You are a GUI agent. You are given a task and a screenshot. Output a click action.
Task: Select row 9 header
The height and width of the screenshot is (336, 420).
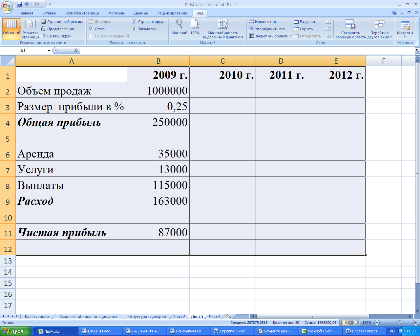(x=8, y=201)
